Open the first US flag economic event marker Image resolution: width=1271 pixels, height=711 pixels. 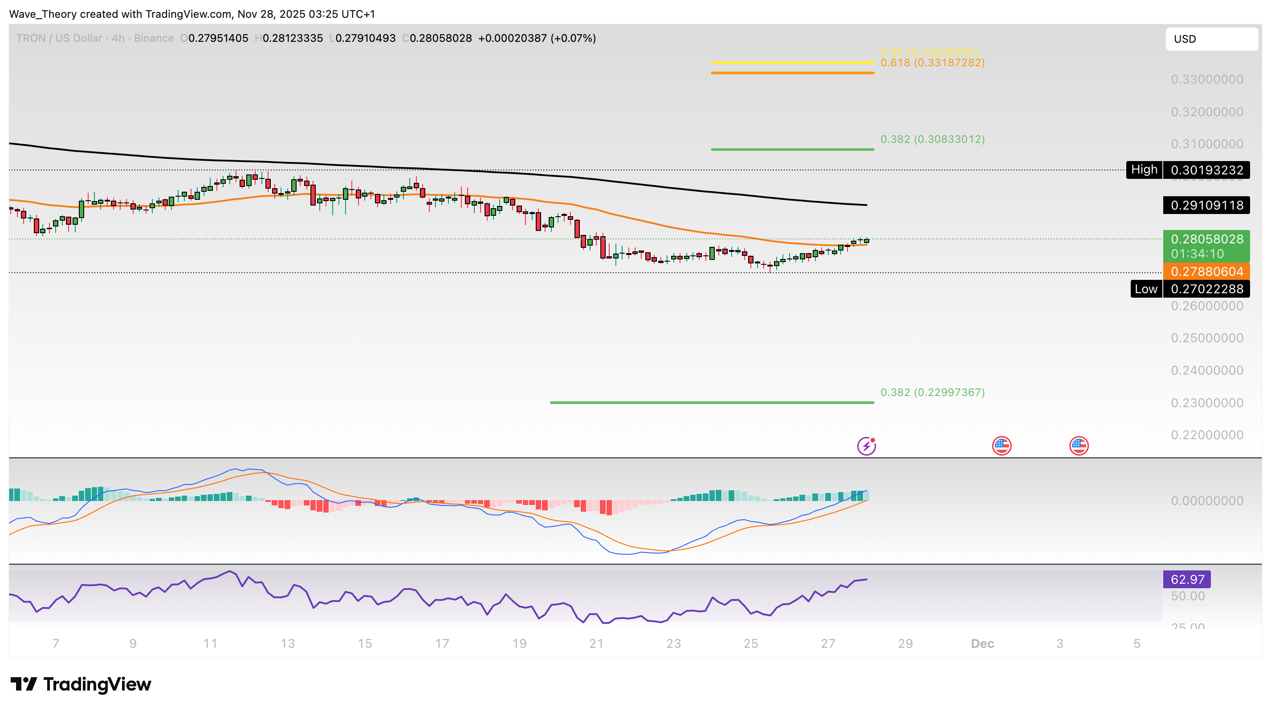(x=1001, y=445)
